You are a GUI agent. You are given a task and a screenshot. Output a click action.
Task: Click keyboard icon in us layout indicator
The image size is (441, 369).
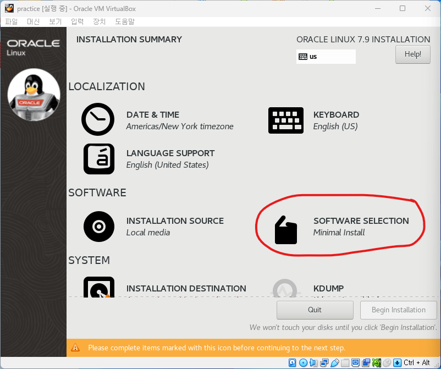[x=303, y=57]
